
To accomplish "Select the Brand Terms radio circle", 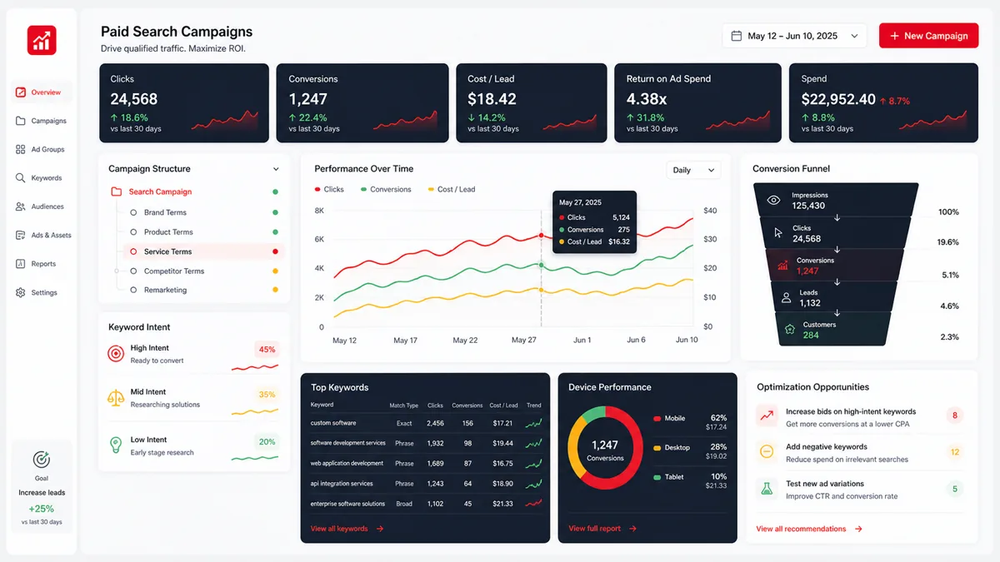I will (x=133, y=212).
